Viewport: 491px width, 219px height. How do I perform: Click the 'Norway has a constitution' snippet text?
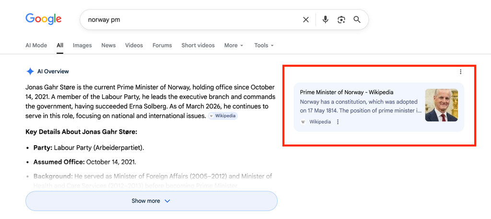pyautogui.click(x=361, y=106)
